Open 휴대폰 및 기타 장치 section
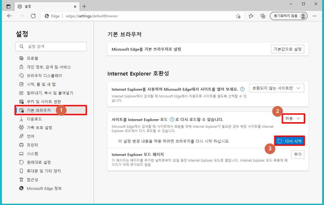 51,171
